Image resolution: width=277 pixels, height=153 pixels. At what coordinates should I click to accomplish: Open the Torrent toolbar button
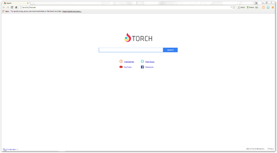(x=250, y=7)
